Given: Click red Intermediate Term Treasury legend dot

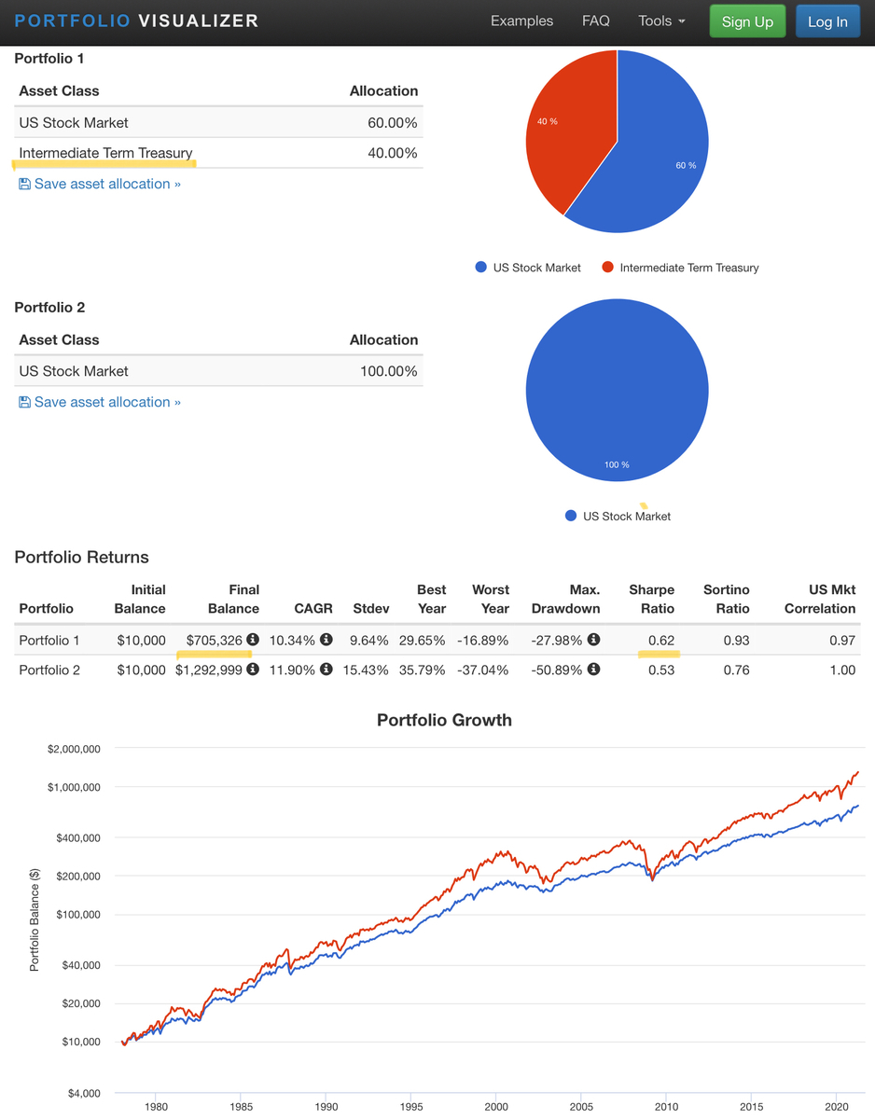Looking at the screenshot, I should click(608, 268).
